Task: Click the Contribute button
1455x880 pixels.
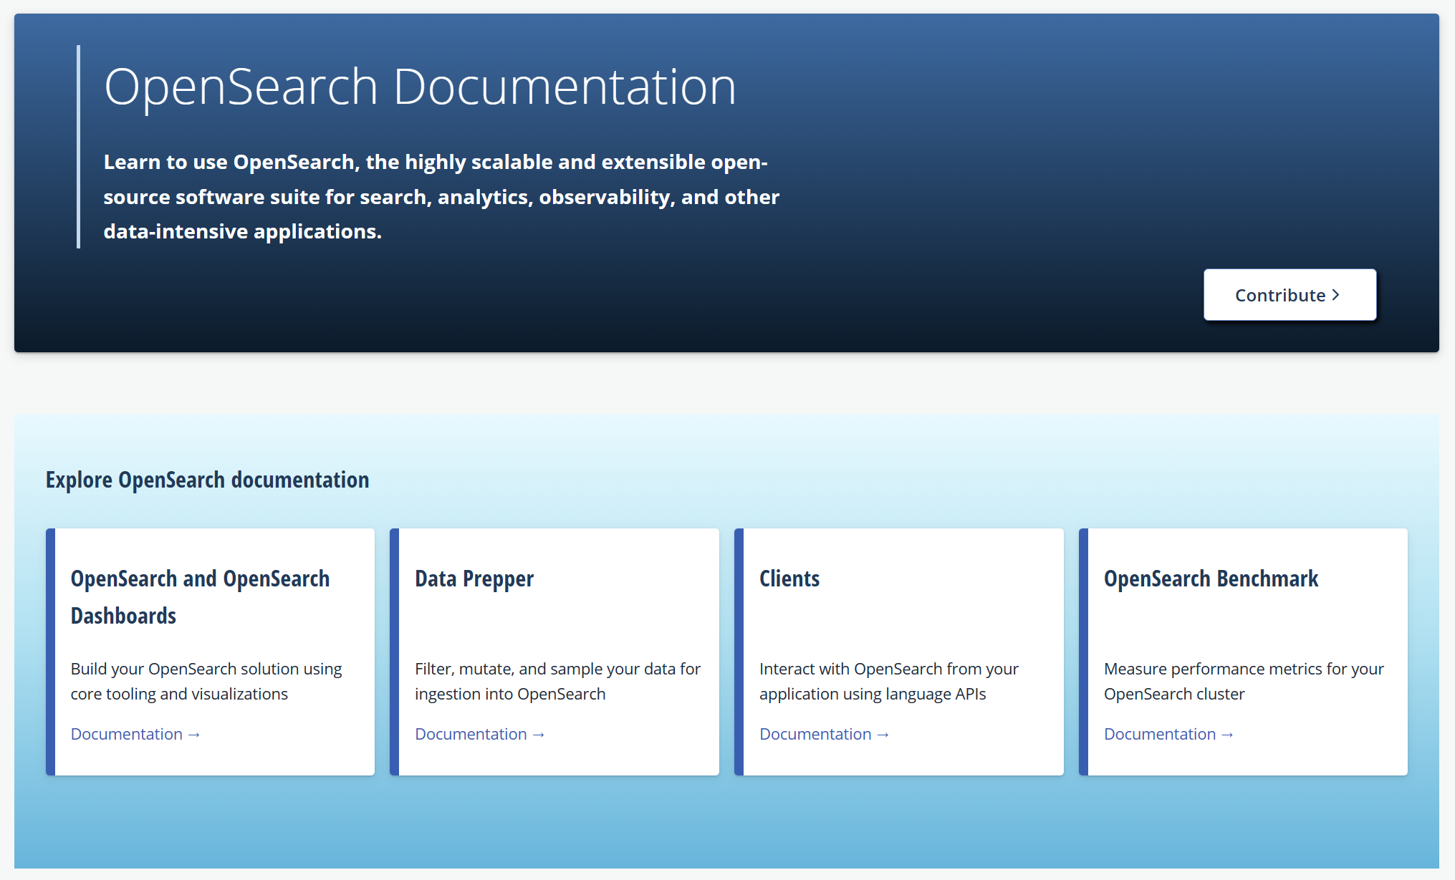Action: [1289, 294]
